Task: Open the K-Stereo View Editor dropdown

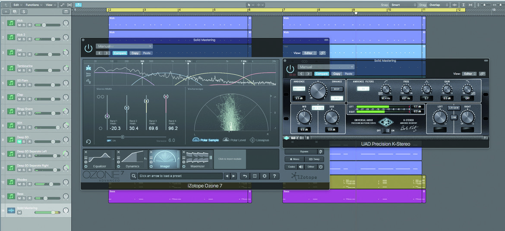Action: point(470,74)
